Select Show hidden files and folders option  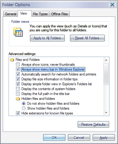coord(24,108)
